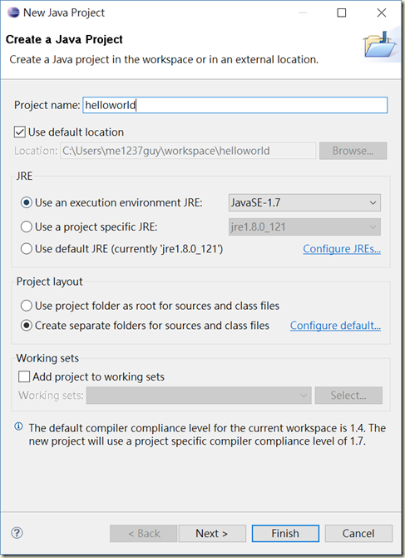Click the help question mark icon
Viewport: 405px width, 558px height.
click(x=17, y=533)
